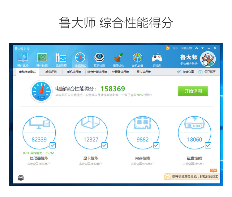The width and height of the screenshot is (232, 197).
Task: Switch to the 处理器排行榜 tab
Action: tap(120, 72)
